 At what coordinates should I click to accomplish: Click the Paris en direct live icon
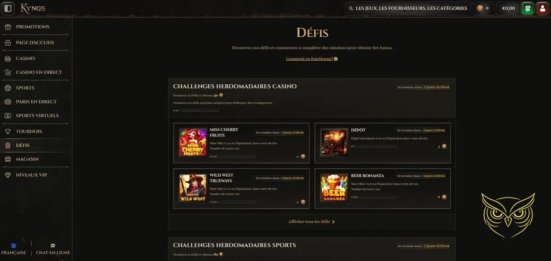coord(8,102)
